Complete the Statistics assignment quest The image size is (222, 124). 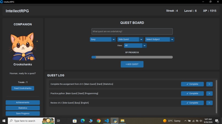click(193, 84)
